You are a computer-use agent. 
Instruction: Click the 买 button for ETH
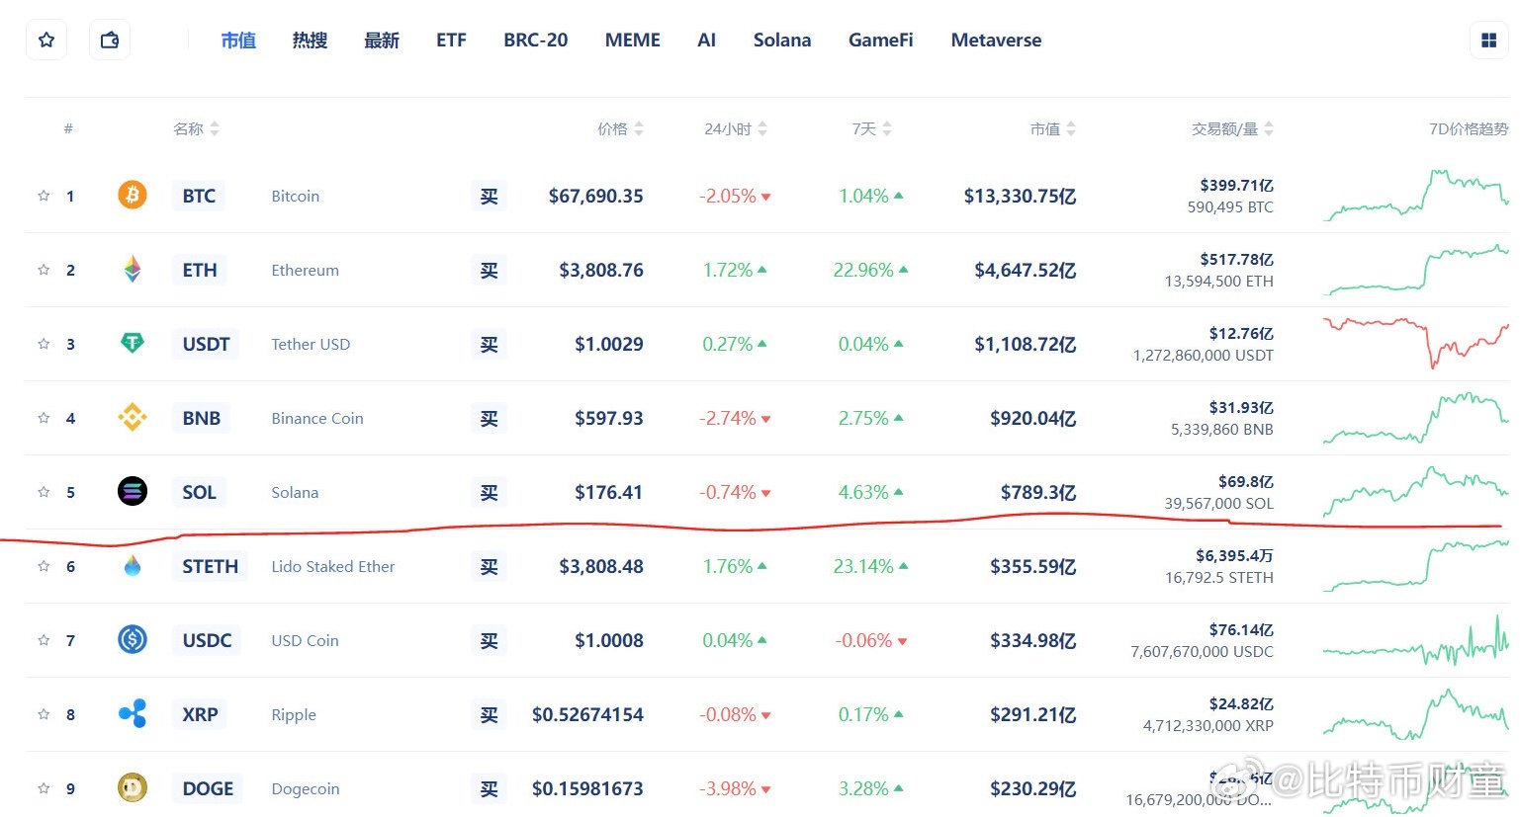(489, 270)
